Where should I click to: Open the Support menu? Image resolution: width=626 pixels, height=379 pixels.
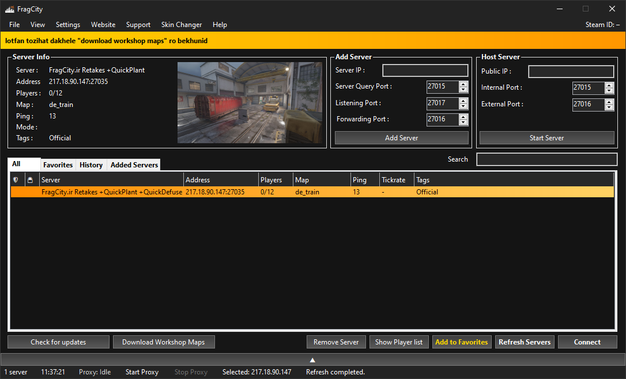(138, 25)
